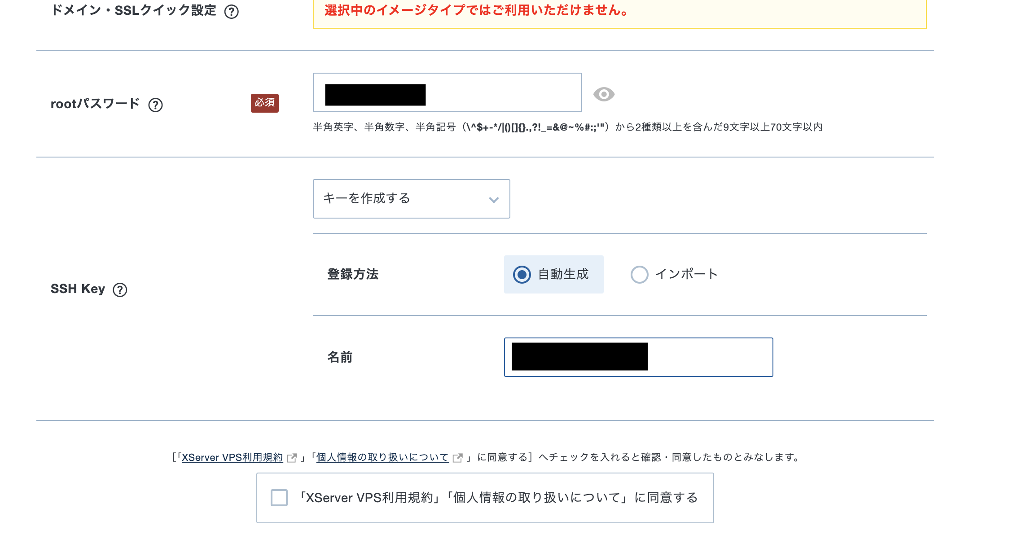Image resolution: width=1018 pixels, height=552 pixels.
Task: Click external link icon after XServer VPS利用規約
Action: click(292, 458)
